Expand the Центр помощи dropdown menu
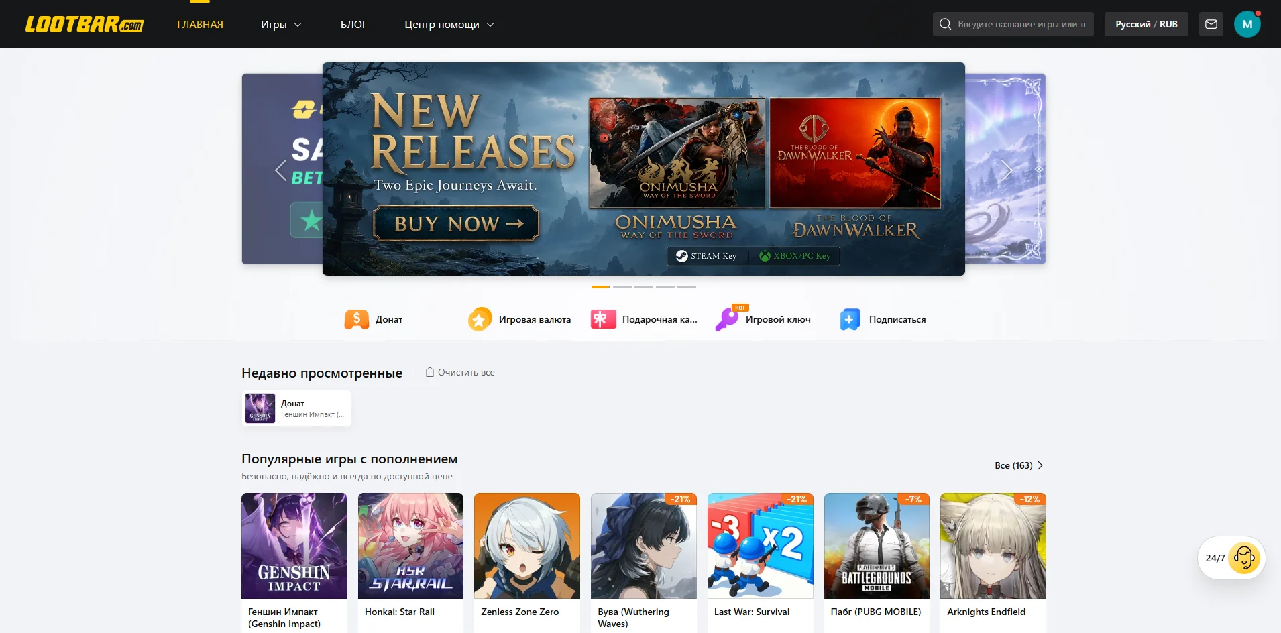Image resolution: width=1281 pixels, height=633 pixels. (x=449, y=25)
